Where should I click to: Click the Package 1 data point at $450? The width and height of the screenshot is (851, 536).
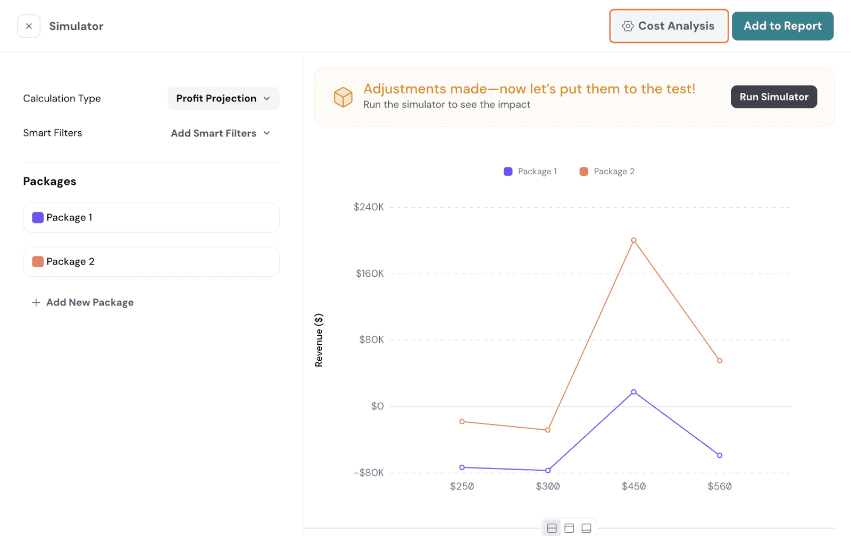coord(633,392)
